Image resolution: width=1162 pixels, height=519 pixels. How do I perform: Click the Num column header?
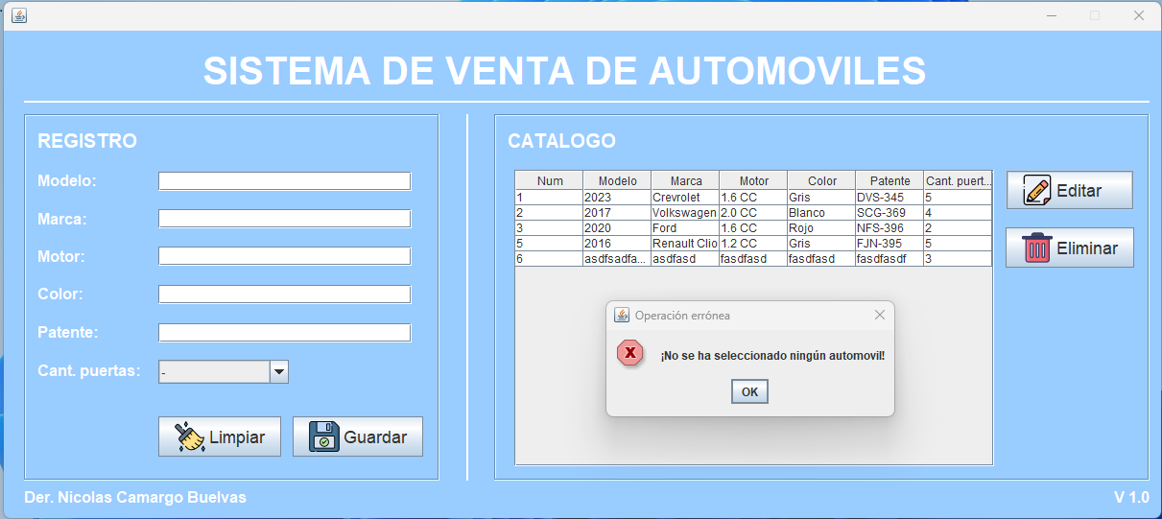click(550, 180)
